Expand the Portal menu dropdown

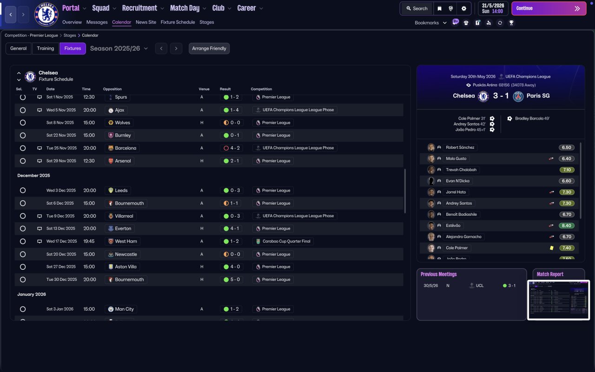click(x=84, y=8)
